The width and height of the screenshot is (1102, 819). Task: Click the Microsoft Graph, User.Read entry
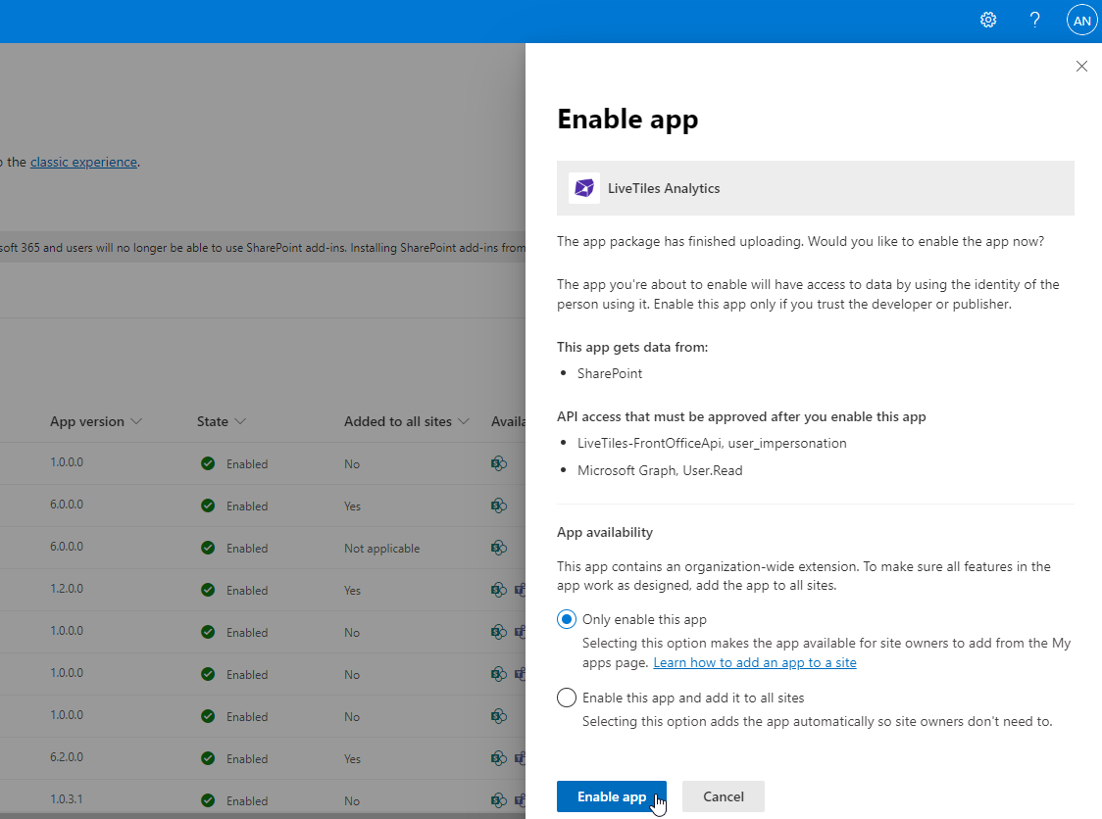tap(660, 470)
